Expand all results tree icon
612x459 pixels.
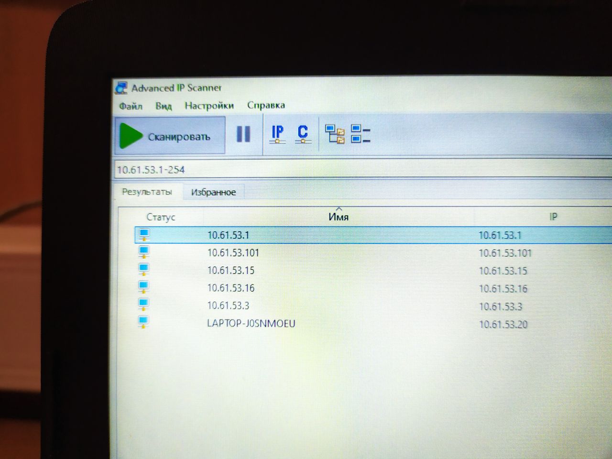pos(335,134)
